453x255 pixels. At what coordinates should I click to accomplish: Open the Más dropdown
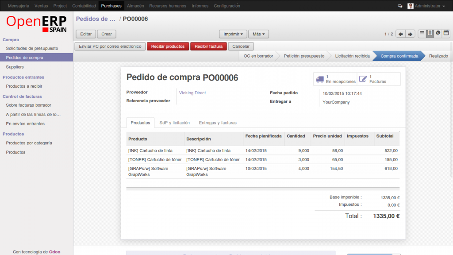(258, 34)
